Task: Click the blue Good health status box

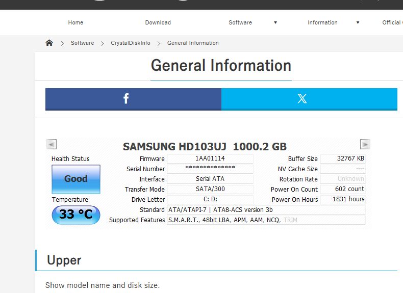Action: pos(76,179)
